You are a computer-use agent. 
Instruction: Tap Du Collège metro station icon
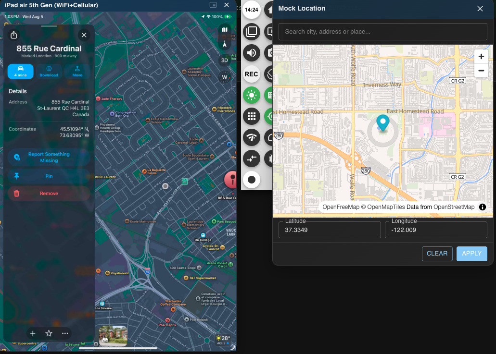click(203, 235)
